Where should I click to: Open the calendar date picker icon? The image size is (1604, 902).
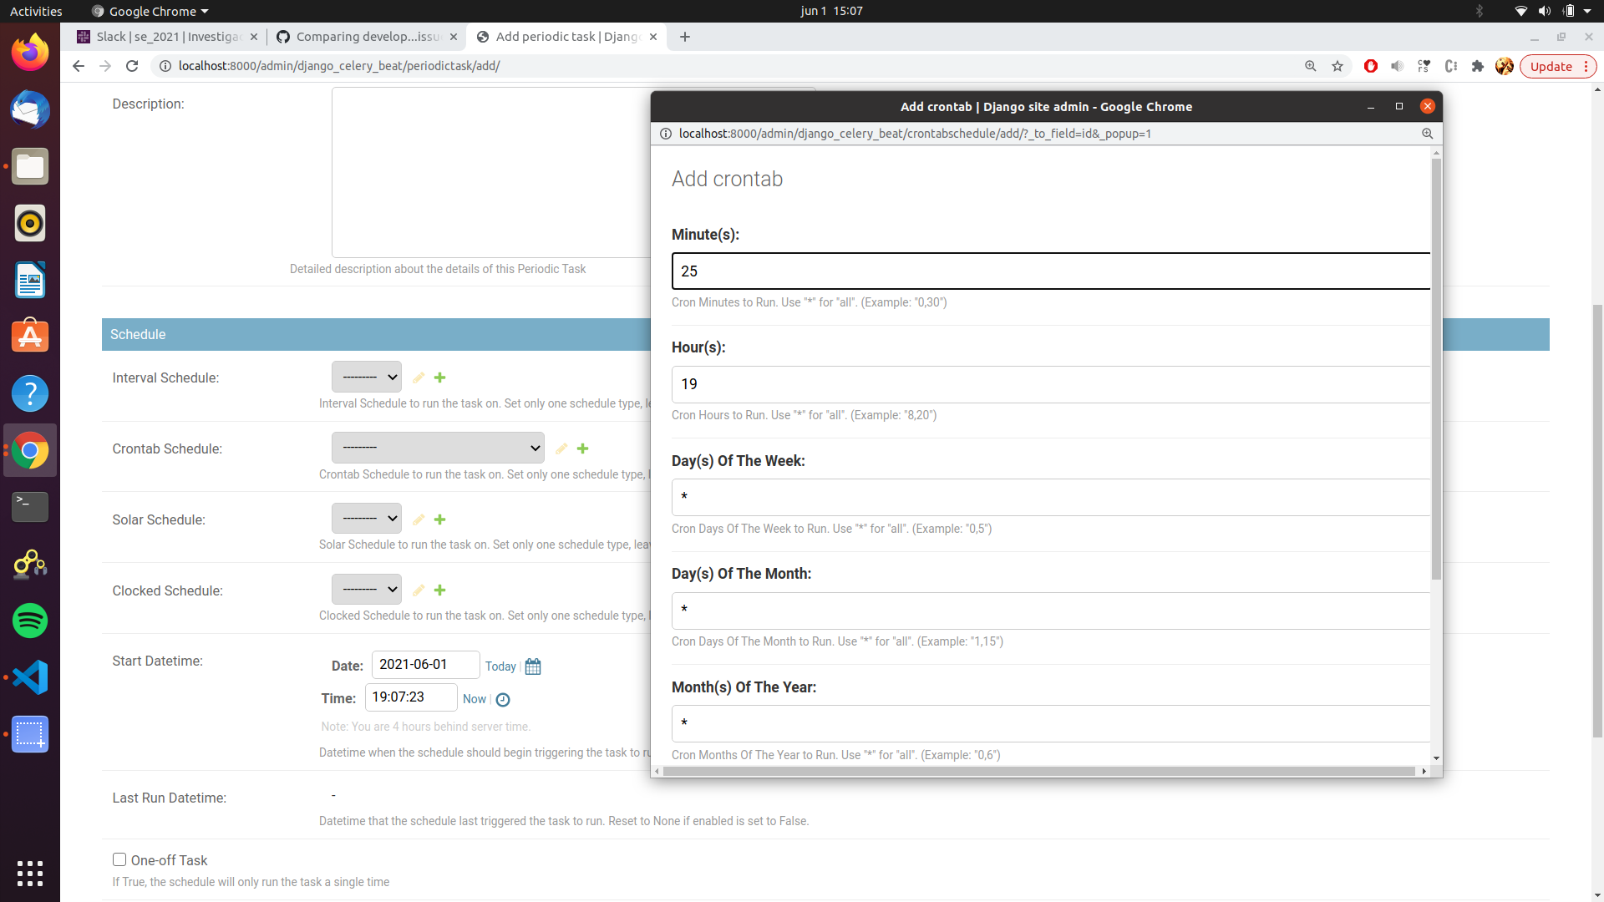tap(533, 666)
